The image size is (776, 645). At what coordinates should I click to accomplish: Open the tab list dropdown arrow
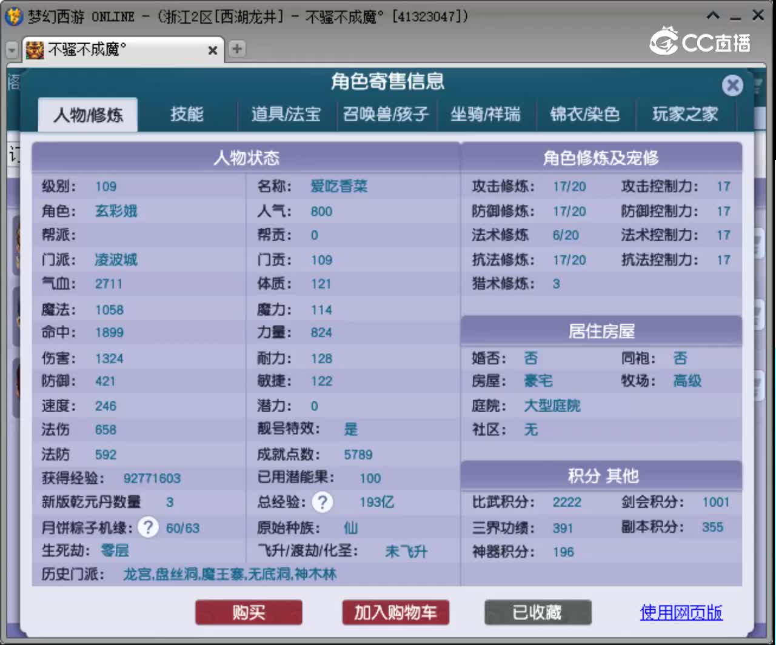(x=12, y=50)
